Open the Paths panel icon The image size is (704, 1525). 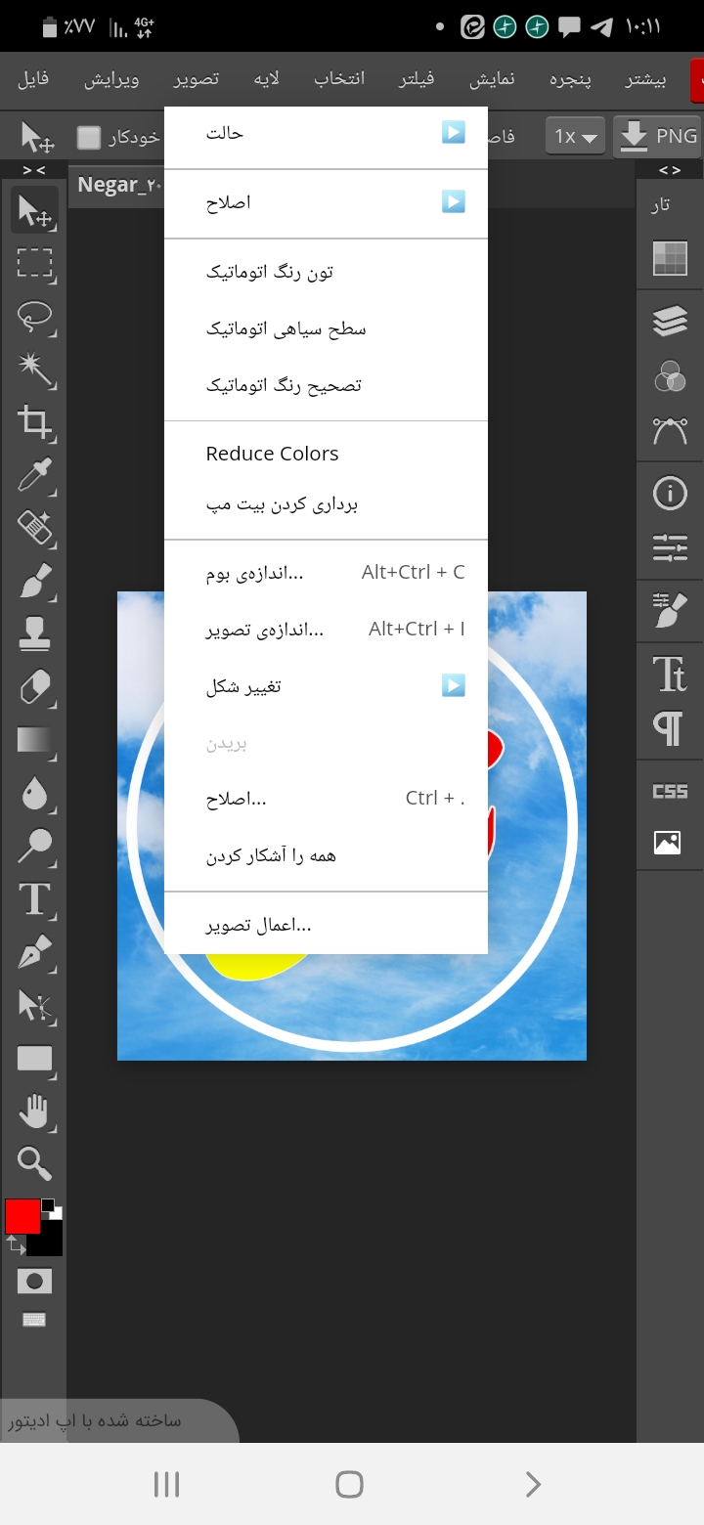(670, 431)
